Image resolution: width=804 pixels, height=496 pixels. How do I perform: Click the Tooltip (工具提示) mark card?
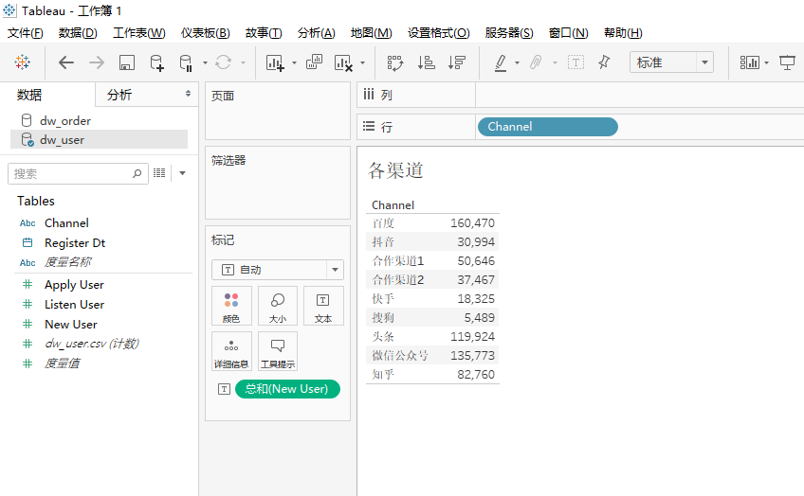point(278,350)
